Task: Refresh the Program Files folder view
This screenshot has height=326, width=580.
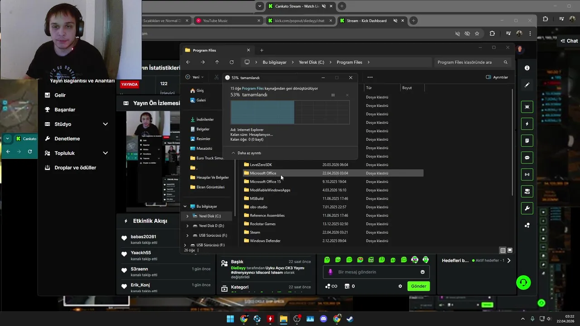Action: point(232,62)
